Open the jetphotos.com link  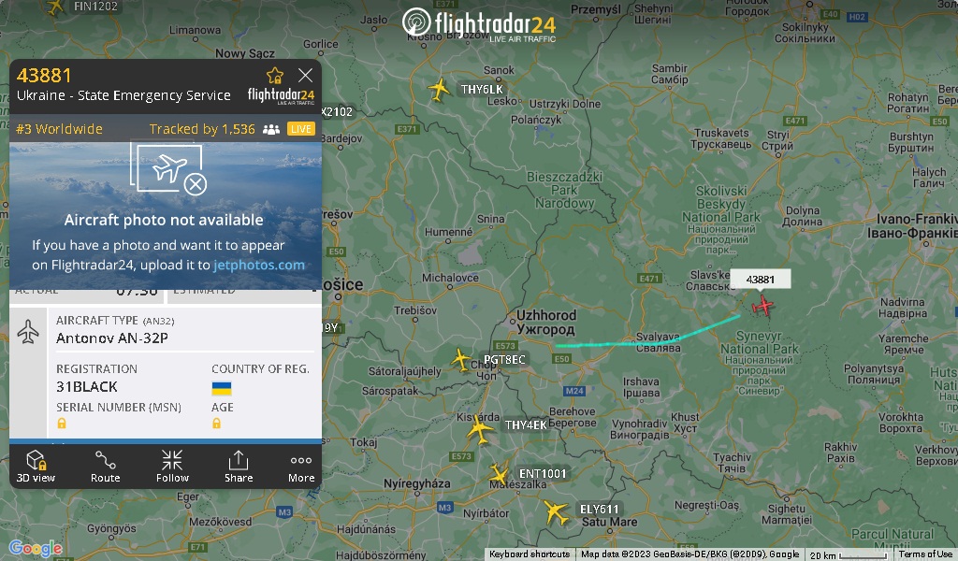[x=259, y=265]
